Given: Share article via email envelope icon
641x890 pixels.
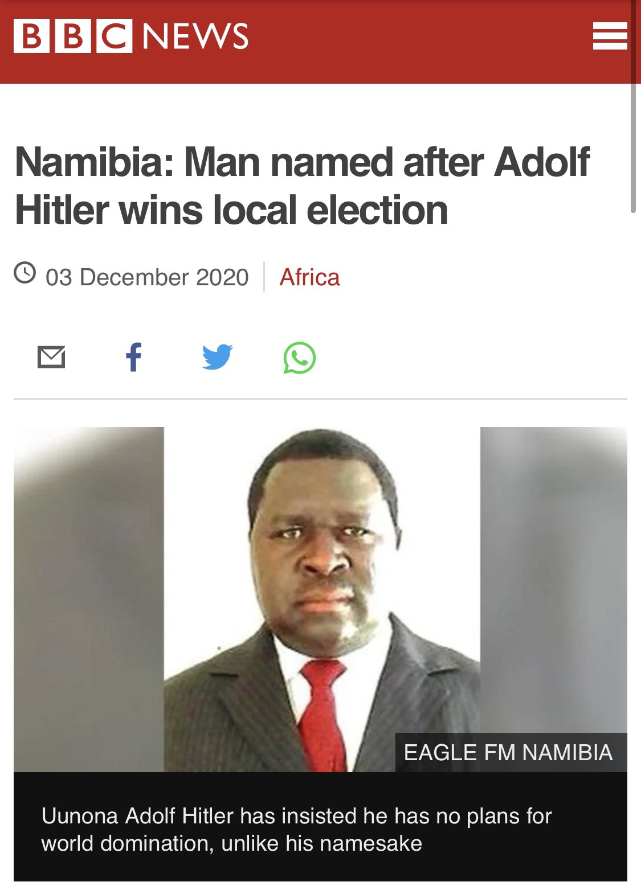Looking at the screenshot, I should click(x=51, y=357).
